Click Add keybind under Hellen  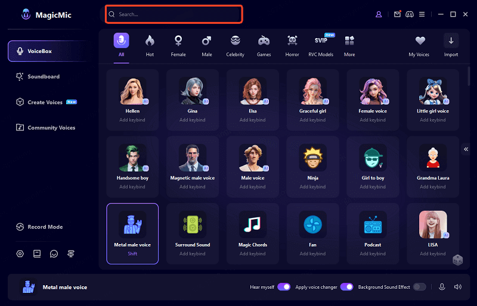tap(132, 120)
